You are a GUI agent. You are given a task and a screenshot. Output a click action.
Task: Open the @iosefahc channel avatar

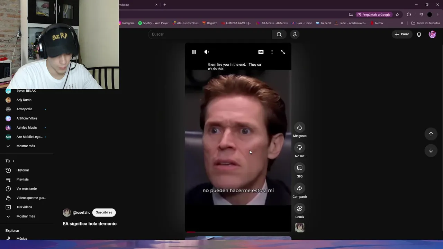(67, 213)
